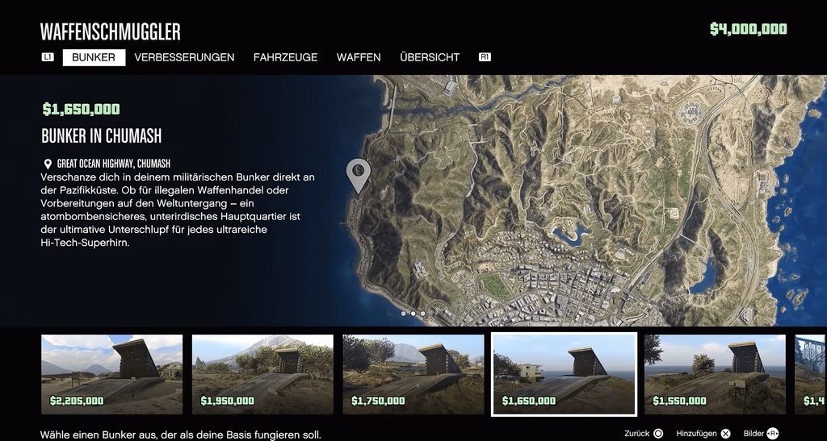Viewport: 827px width, 441px height.
Task: Choose the $2,205,000 bunker thumbnail
Action: pos(111,374)
